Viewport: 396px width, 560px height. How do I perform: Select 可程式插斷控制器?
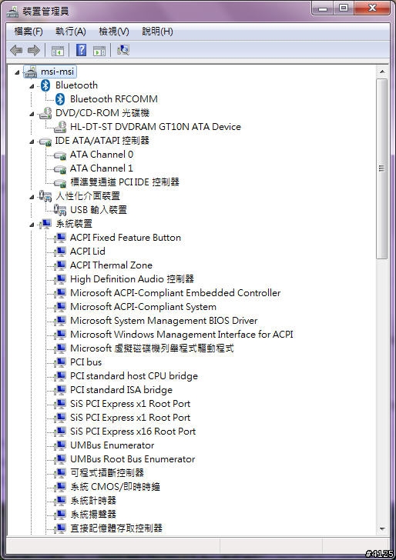[x=107, y=473]
